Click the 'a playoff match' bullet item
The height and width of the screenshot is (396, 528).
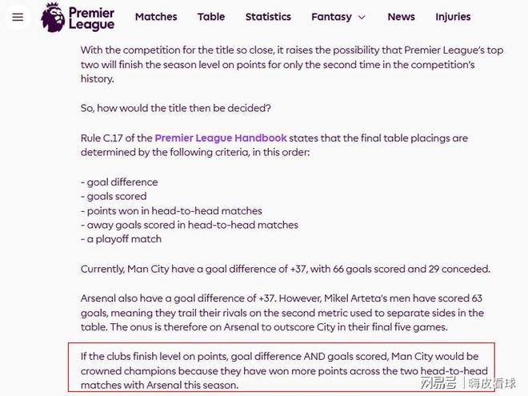[x=121, y=239]
